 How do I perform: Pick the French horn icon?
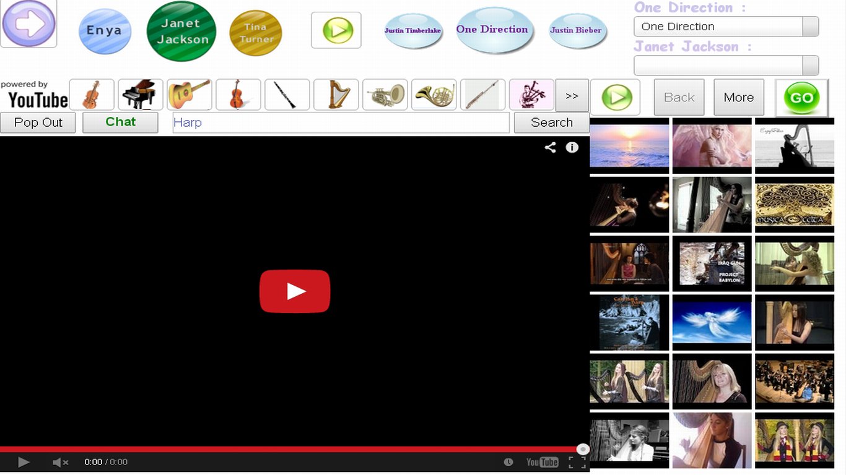tap(434, 95)
